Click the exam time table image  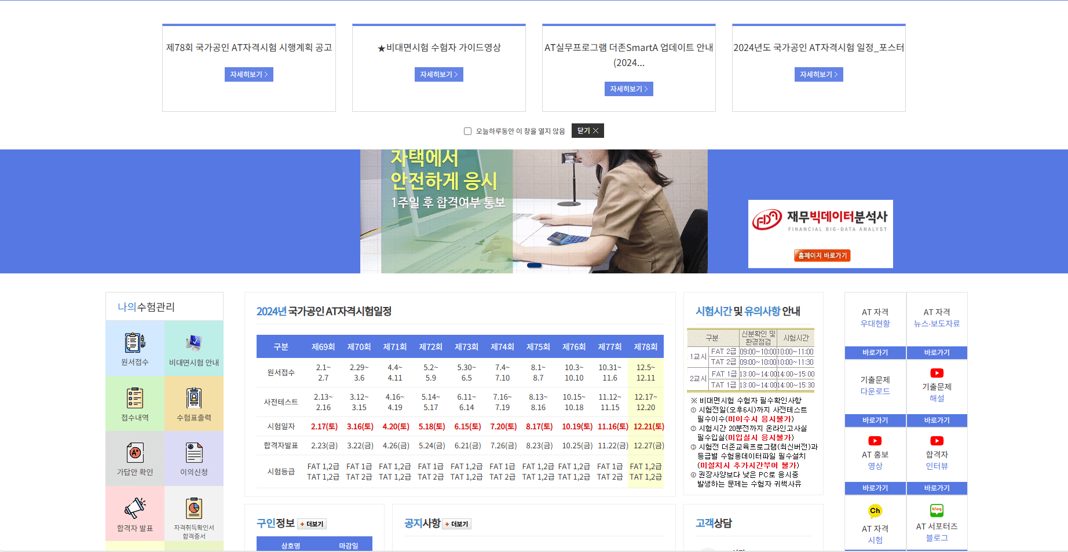[x=751, y=360]
